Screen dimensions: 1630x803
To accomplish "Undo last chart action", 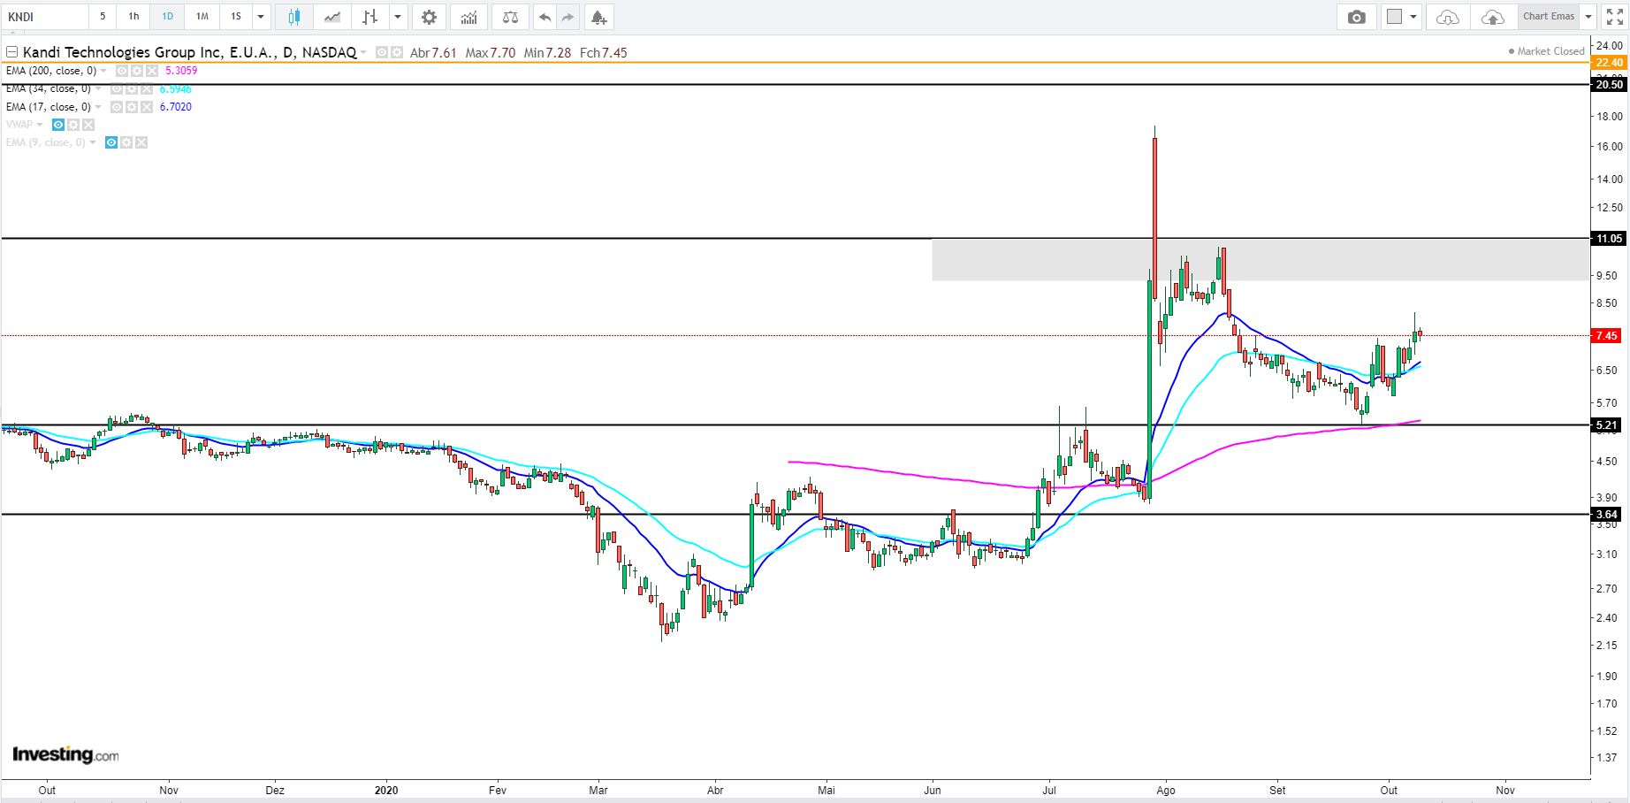I will click(545, 17).
